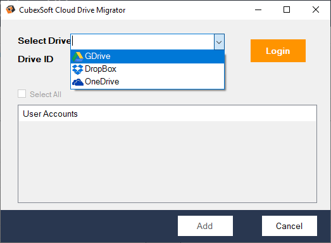Click the empty User Accounts list area

167,162
